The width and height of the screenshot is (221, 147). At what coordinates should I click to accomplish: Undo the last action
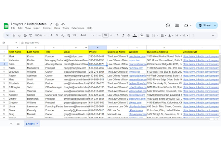pyautogui.click(x=14, y=35)
